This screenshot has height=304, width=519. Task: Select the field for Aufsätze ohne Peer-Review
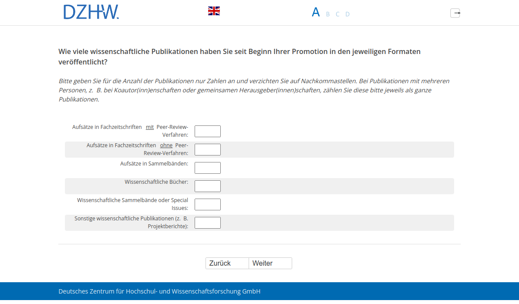click(x=207, y=149)
